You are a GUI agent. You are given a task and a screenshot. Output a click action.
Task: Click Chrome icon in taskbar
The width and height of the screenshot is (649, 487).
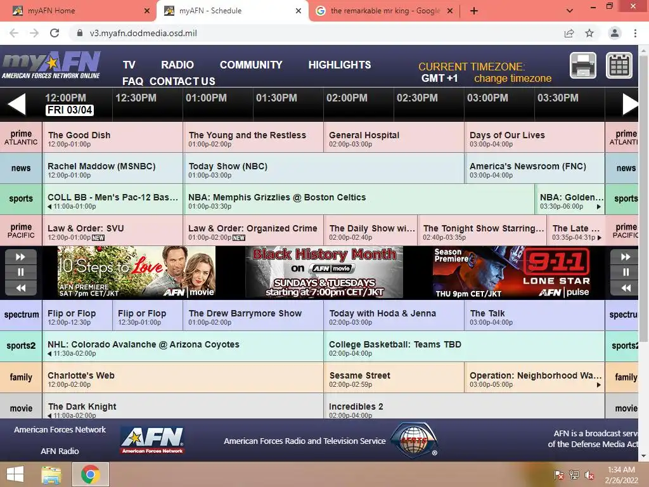(91, 474)
